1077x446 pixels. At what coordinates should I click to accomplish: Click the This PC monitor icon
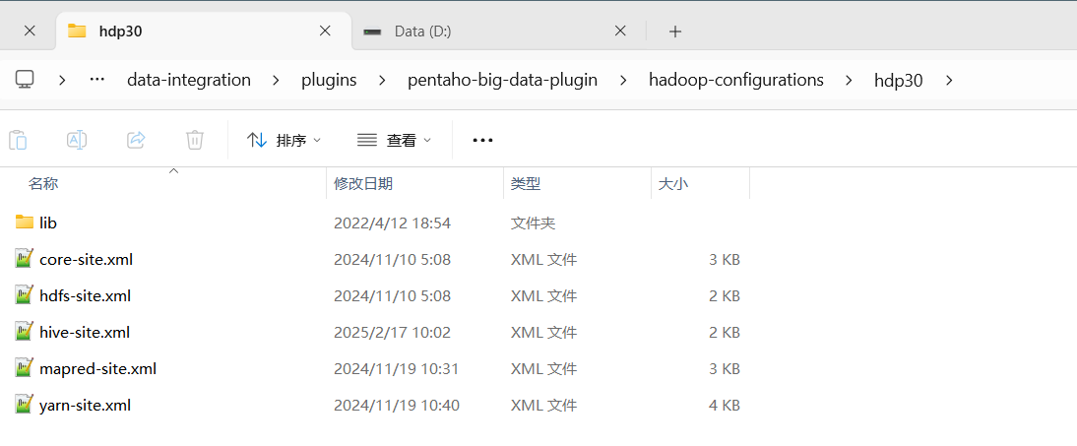pos(25,80)
